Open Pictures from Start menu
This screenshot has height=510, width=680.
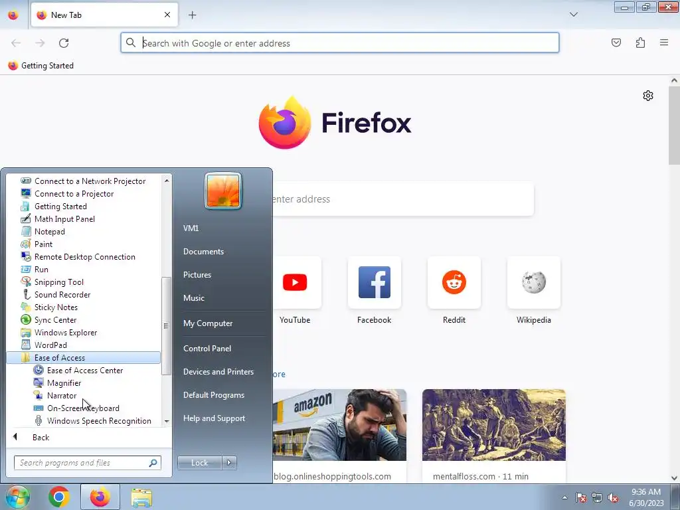click(197, 274)
